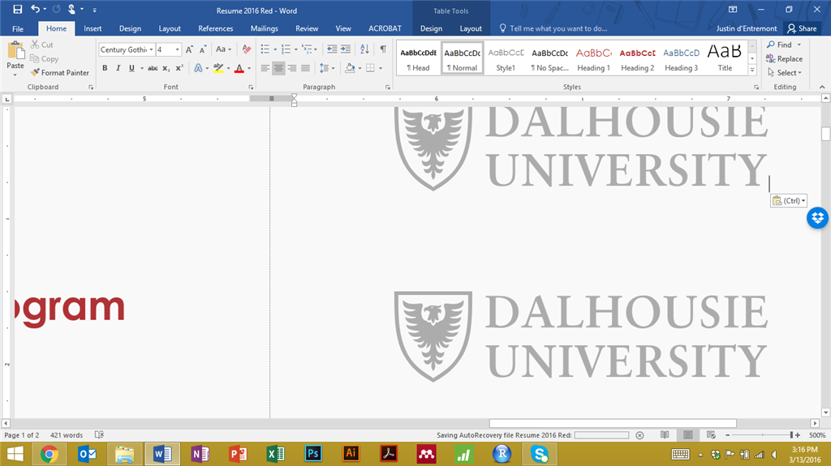Click the zoom slider
The image size is (831, 466).
click(792, 434)
